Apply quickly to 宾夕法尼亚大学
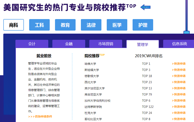Image resolution: width=194 pixels, height=122 pixels. pyautogui.click(x=179, y=88)
